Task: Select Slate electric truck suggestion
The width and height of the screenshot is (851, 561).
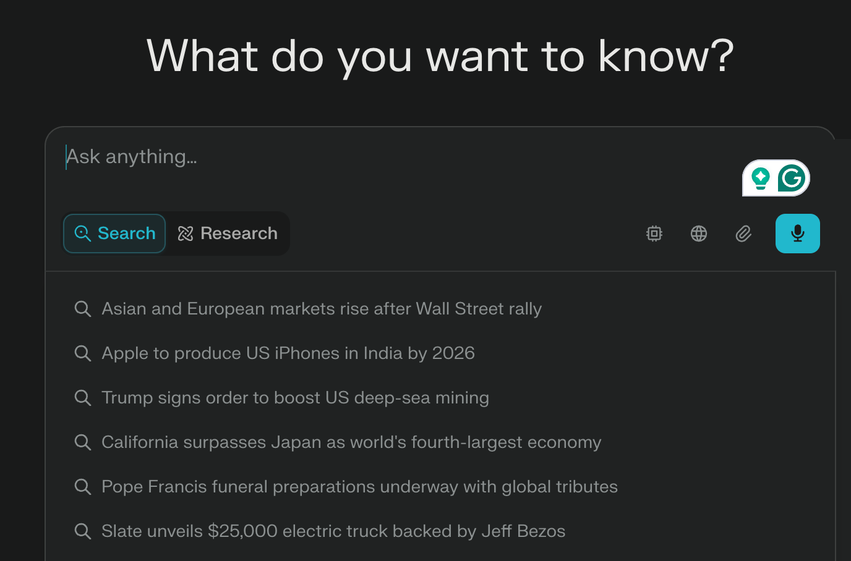Action: (333, 531)
